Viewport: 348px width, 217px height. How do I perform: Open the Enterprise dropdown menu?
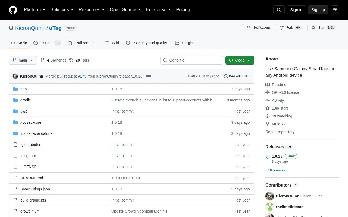pyautogui.click(x=159, y=10)
